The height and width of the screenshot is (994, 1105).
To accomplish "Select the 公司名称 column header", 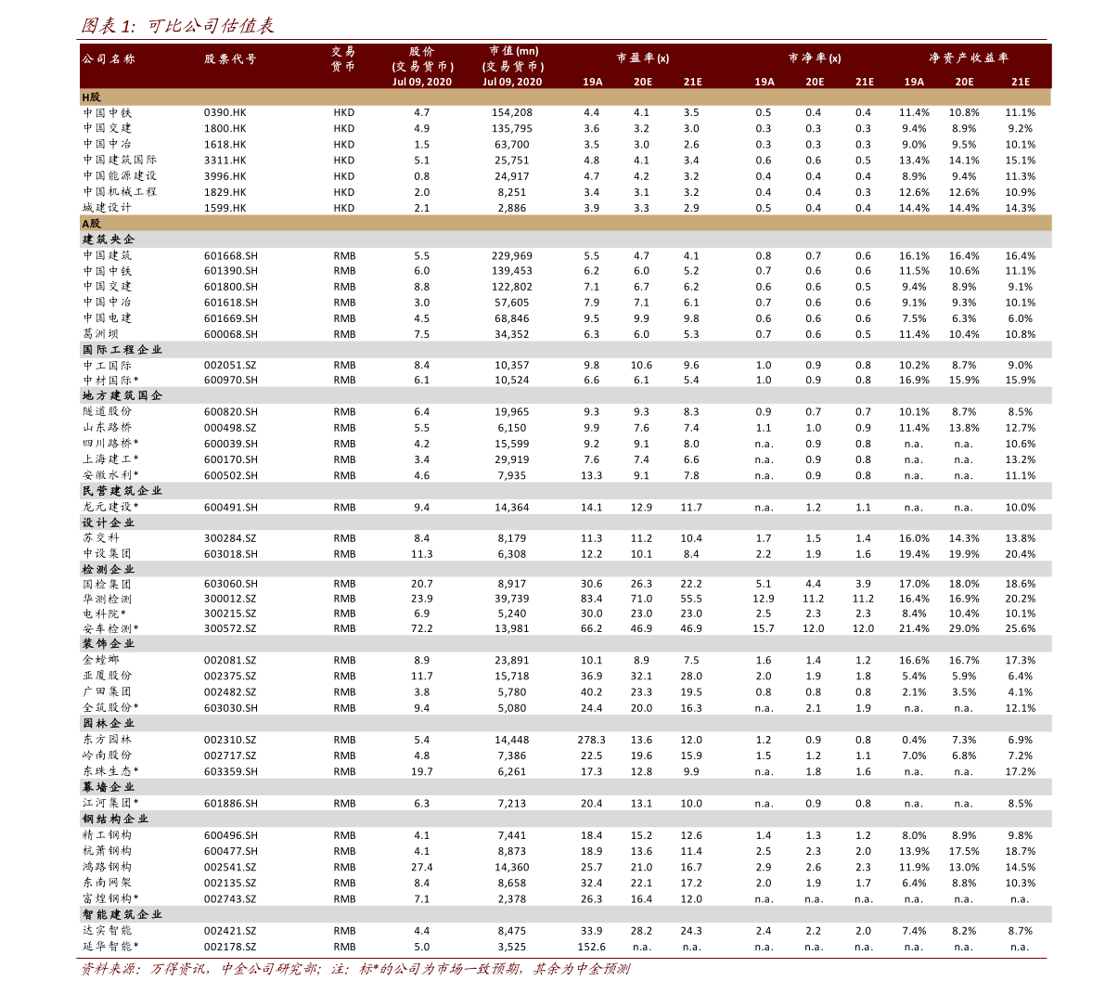I will 108,59.
